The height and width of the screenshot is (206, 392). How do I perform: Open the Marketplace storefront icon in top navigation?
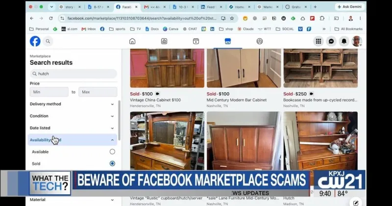coord(227,41)
